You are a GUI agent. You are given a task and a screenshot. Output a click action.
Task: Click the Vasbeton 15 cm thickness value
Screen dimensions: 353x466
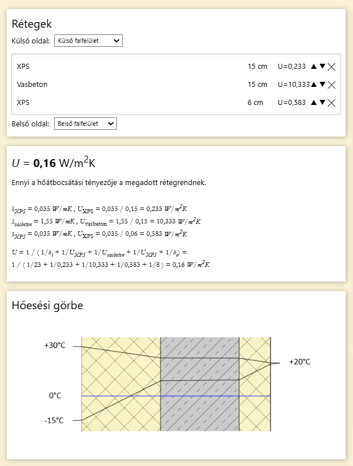257,85
